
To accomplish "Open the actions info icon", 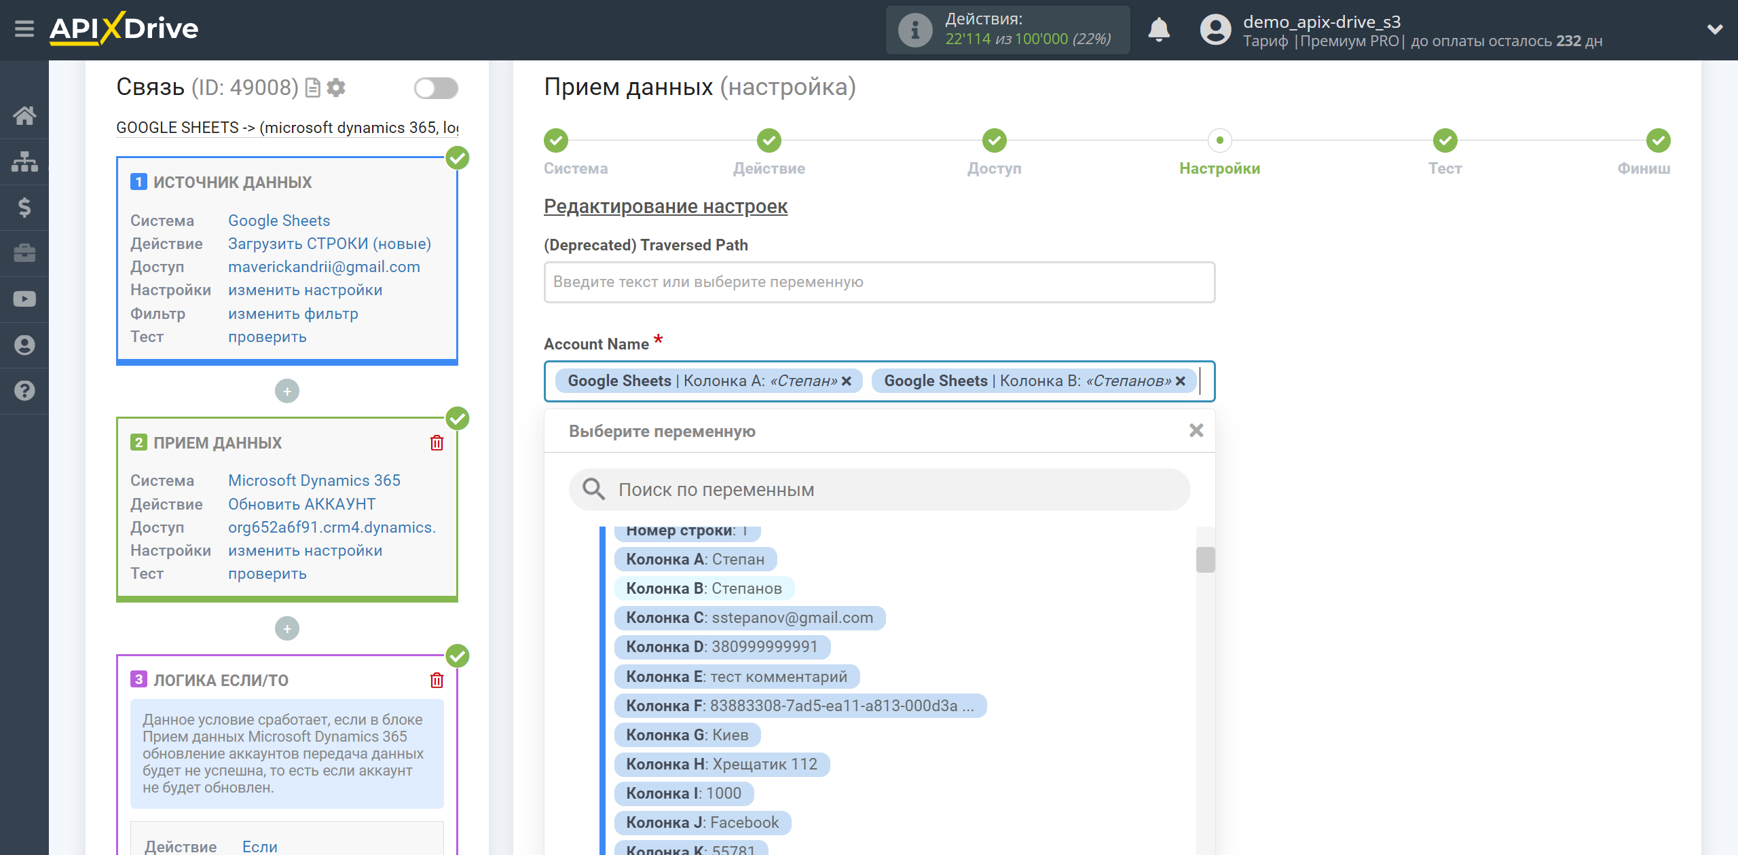I will tap(914, 30).
